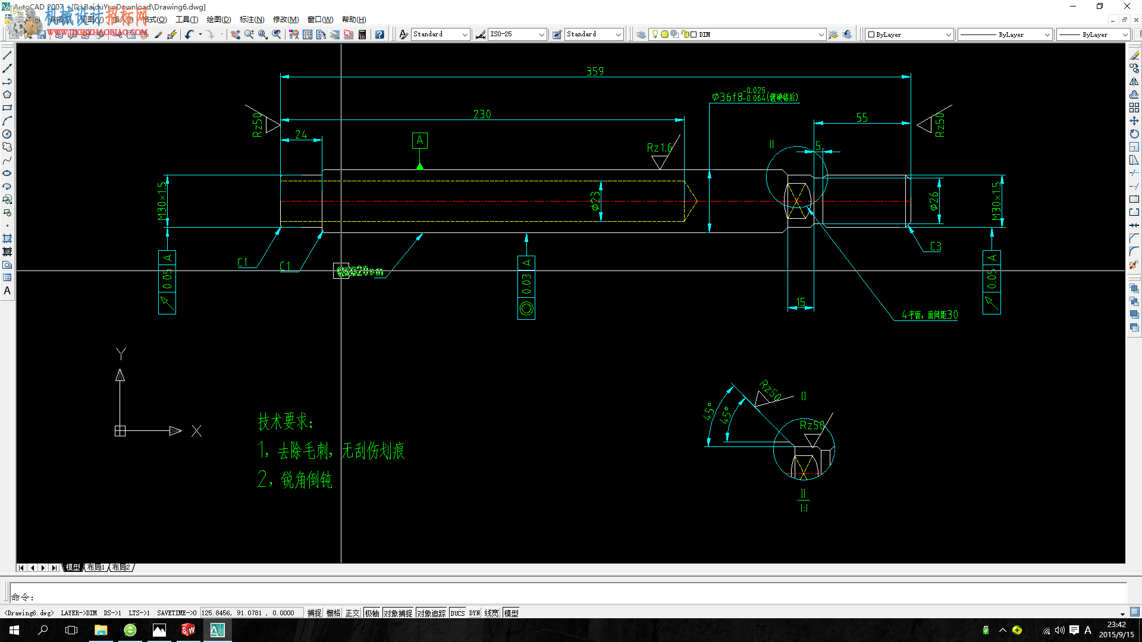
Task: Open the Standard text style dropdown
Action: (440, 34)
